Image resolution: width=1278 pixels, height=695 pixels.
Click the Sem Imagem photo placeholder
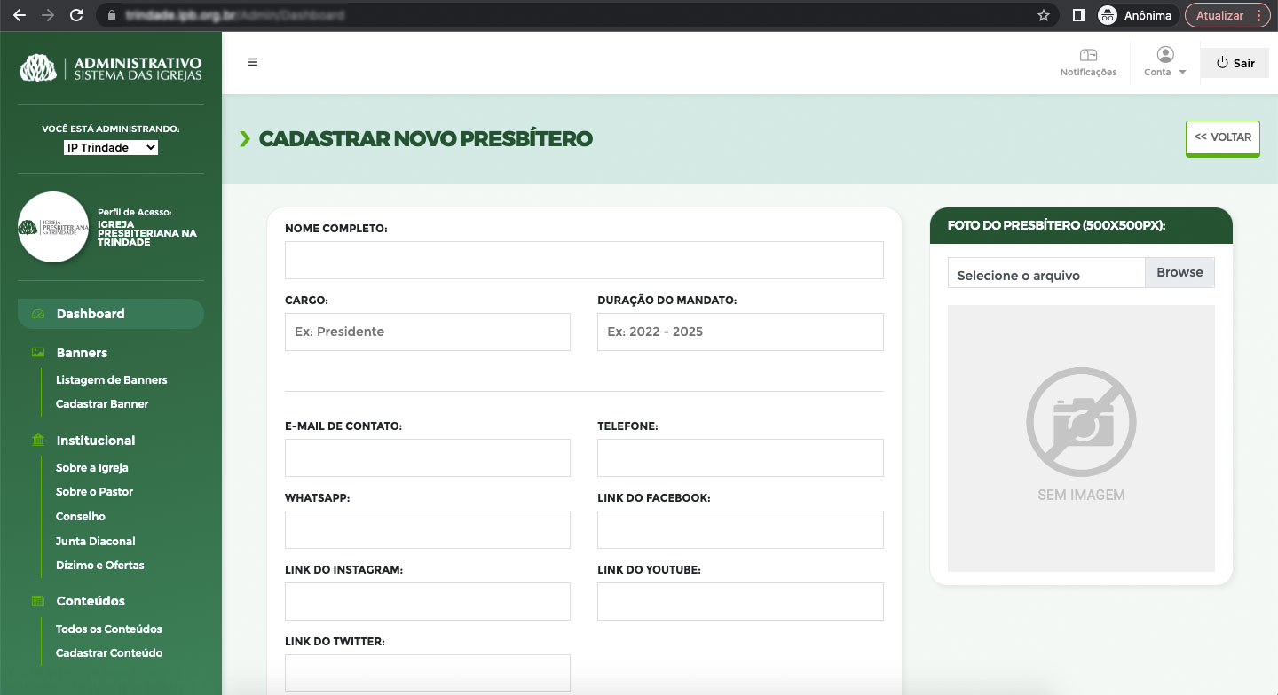(1081, 438)
